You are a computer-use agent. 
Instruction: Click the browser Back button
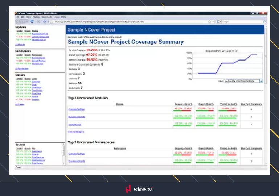[18, 22]
